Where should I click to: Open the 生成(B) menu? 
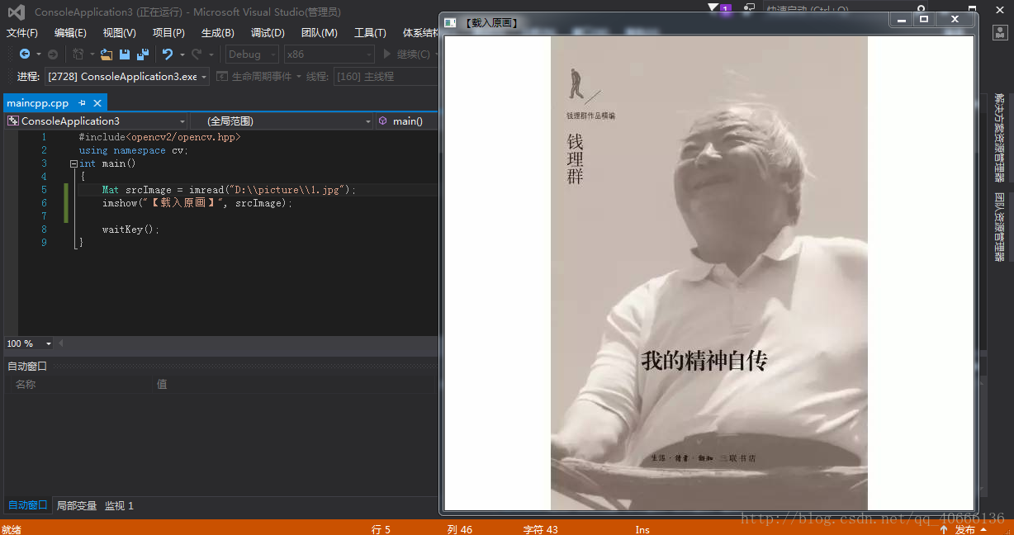218,33
